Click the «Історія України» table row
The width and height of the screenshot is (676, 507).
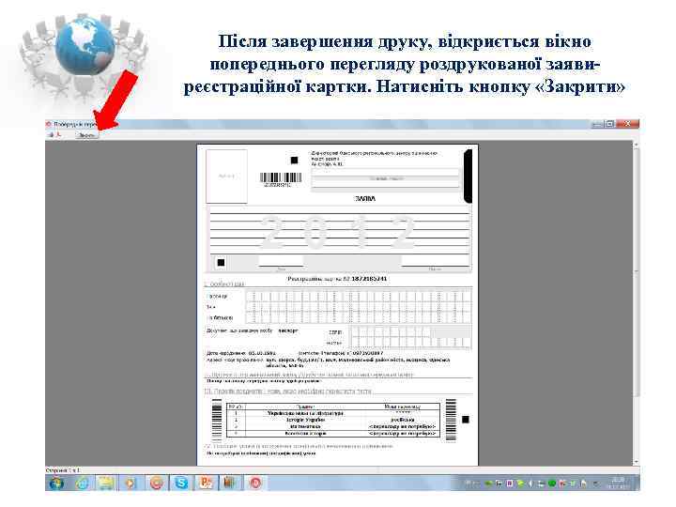(x=333, y=420)
